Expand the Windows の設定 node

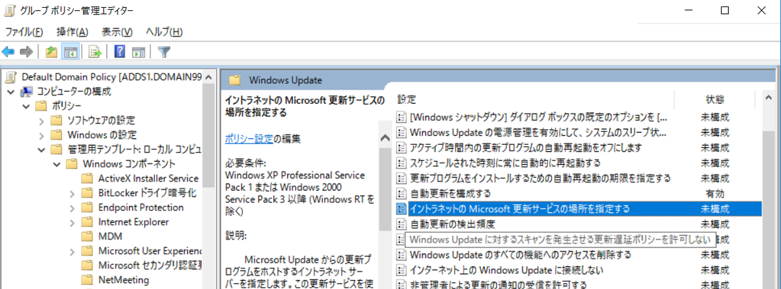click(41, 135)
